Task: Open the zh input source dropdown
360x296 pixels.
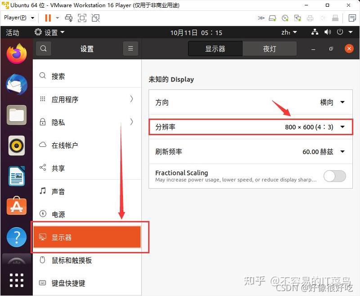Action: [289, 32]
